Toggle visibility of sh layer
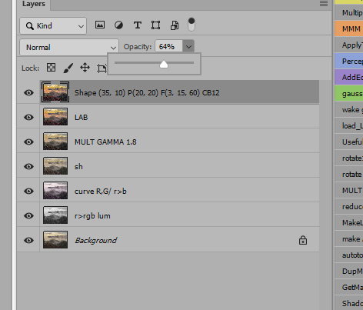Image resolution: width=363 pixels, height=310 pixels. (x=28, y=166)
